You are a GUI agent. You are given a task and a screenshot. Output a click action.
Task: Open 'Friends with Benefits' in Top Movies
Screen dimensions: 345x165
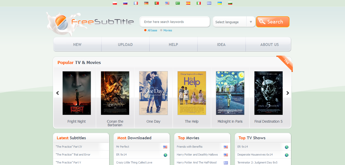pos(190,147)
